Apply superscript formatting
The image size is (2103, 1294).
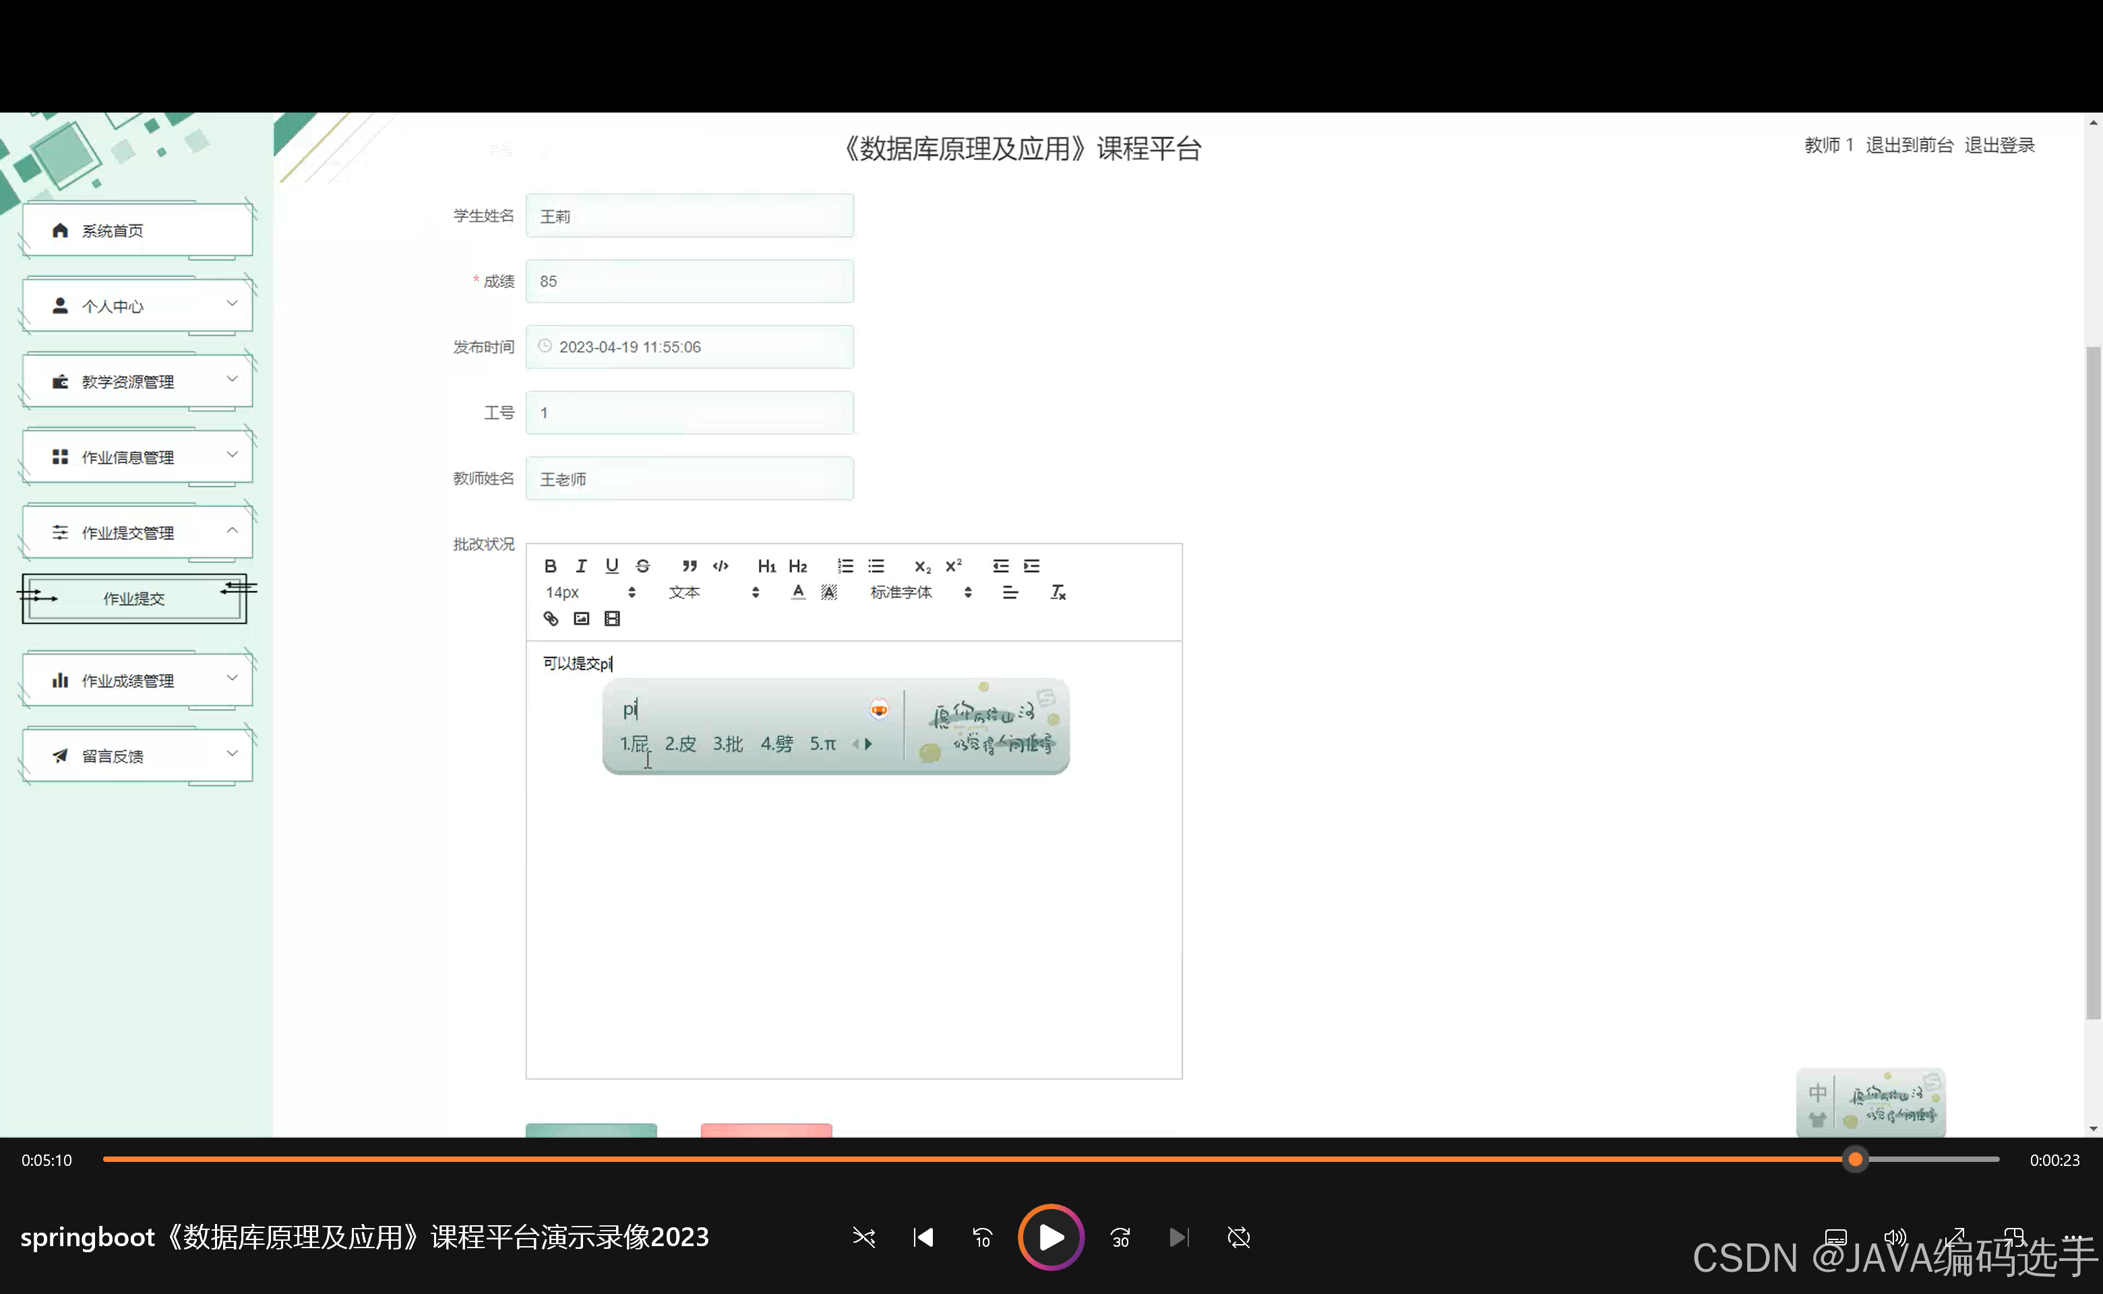coord(954,565)
